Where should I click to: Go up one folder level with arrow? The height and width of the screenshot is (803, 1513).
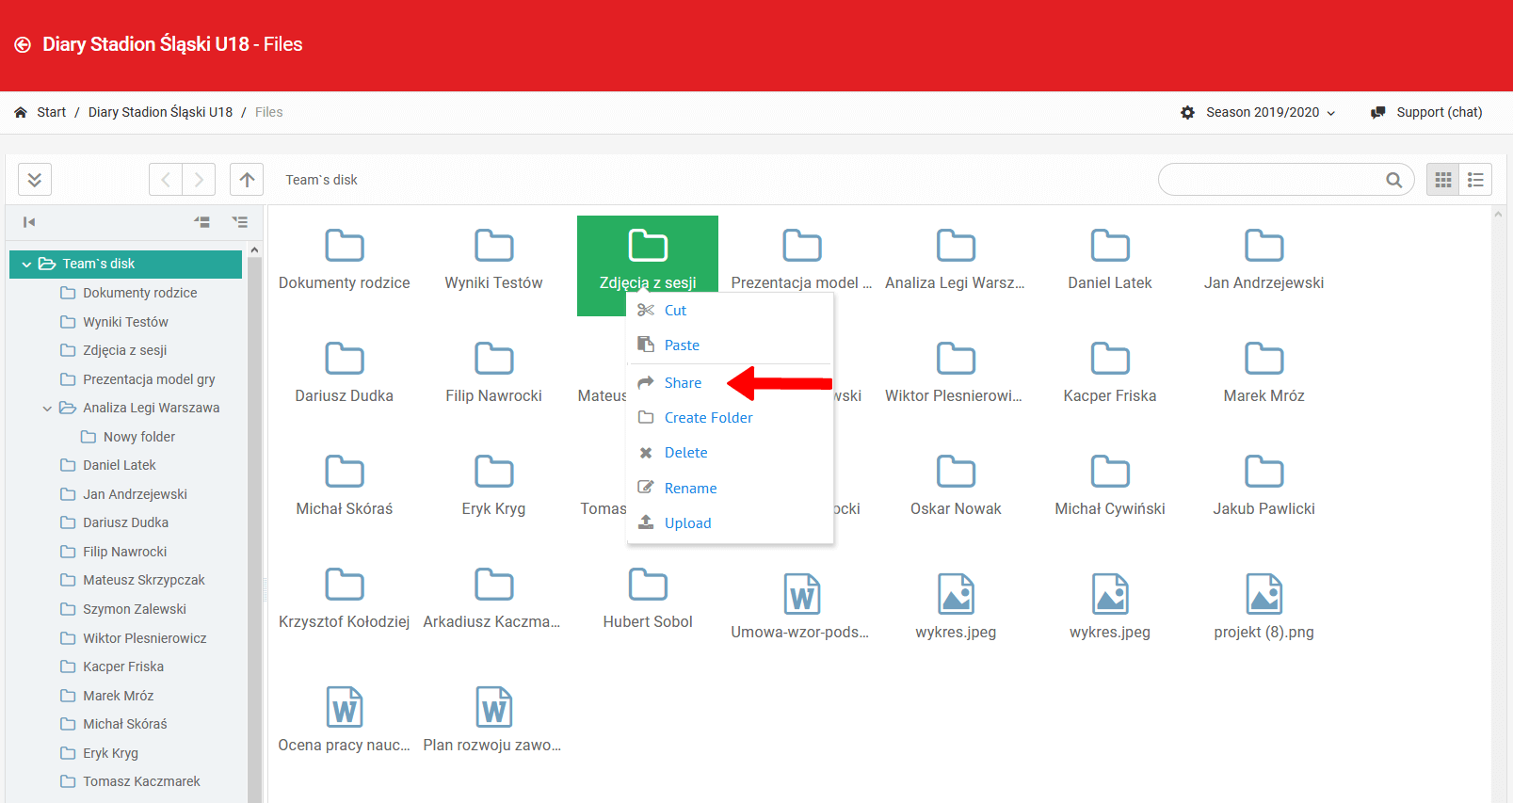[x=247, y=180]
